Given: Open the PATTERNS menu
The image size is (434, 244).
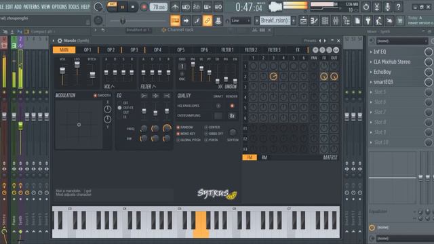Looking at the screenshot, I should coord(31,7).
